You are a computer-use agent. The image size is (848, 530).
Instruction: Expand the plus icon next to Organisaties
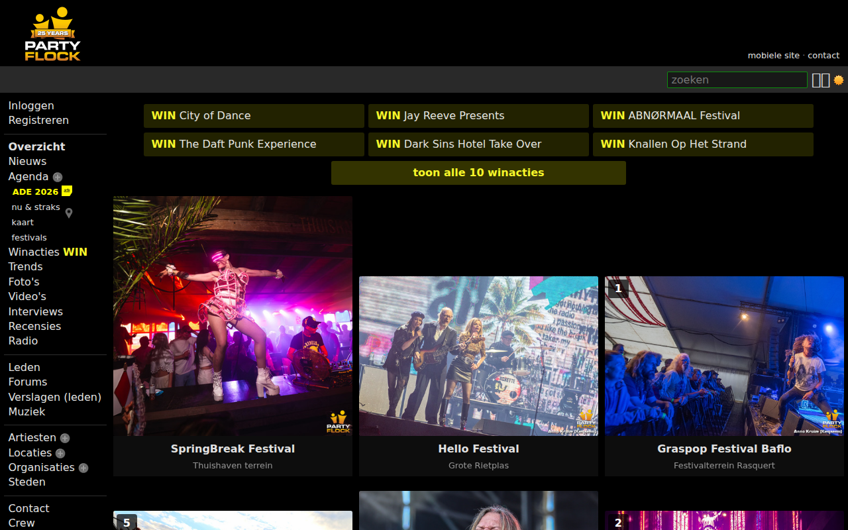83,468
